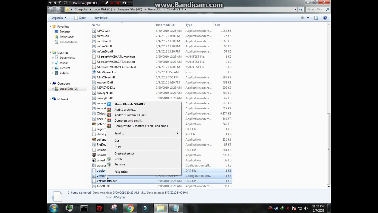Viewport: 378px width, 213px height.
Task: Open Garena taskbar icon
Action: pyautogui.click(x=100, y=209)
